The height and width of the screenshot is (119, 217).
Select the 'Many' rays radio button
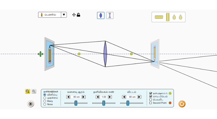45,101
